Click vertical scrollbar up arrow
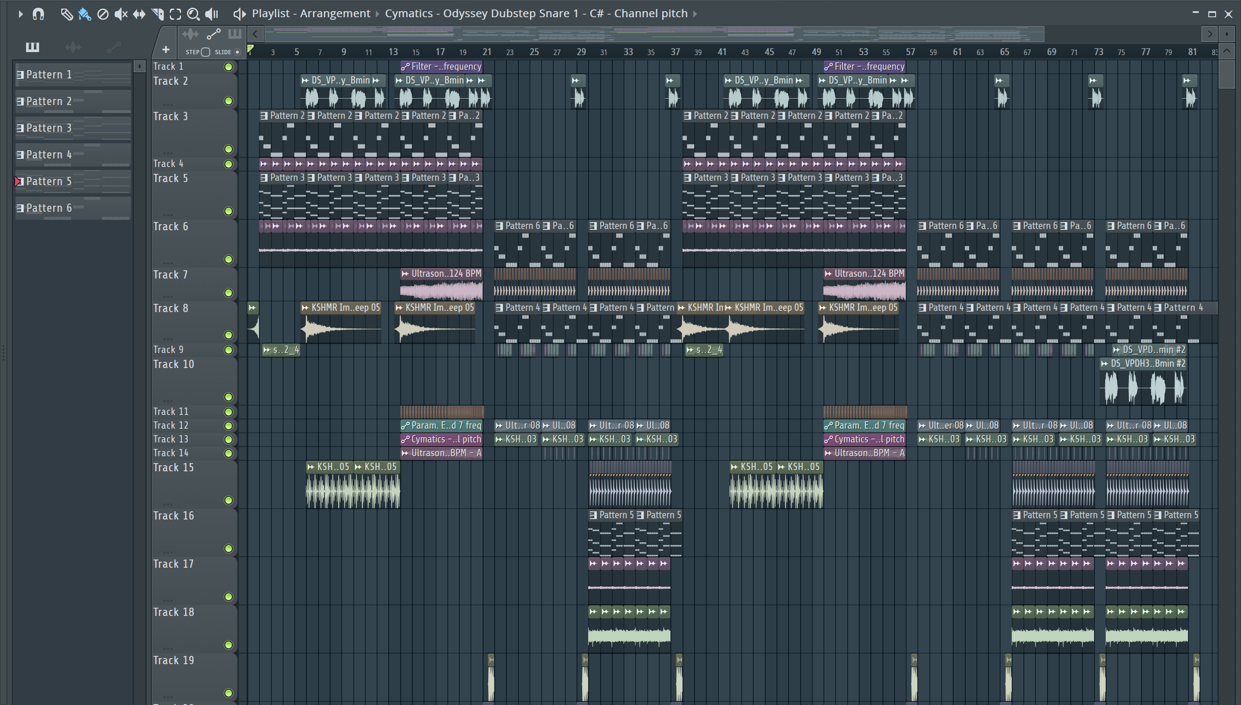 (1226, 51)
